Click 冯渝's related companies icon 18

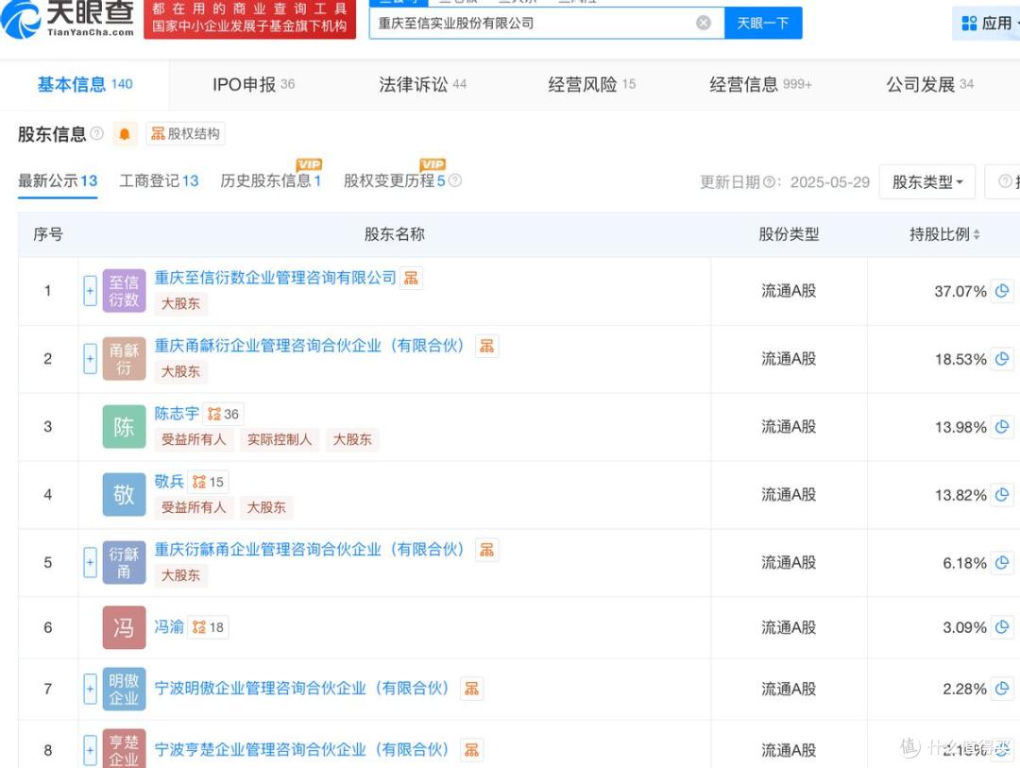208,627
